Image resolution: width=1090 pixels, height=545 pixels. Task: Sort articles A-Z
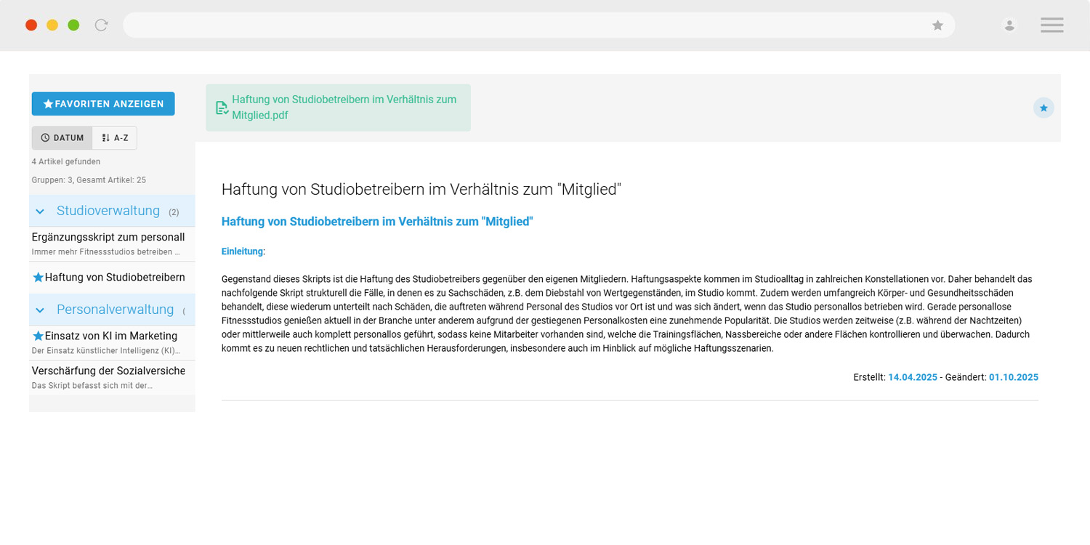[115, 138]
